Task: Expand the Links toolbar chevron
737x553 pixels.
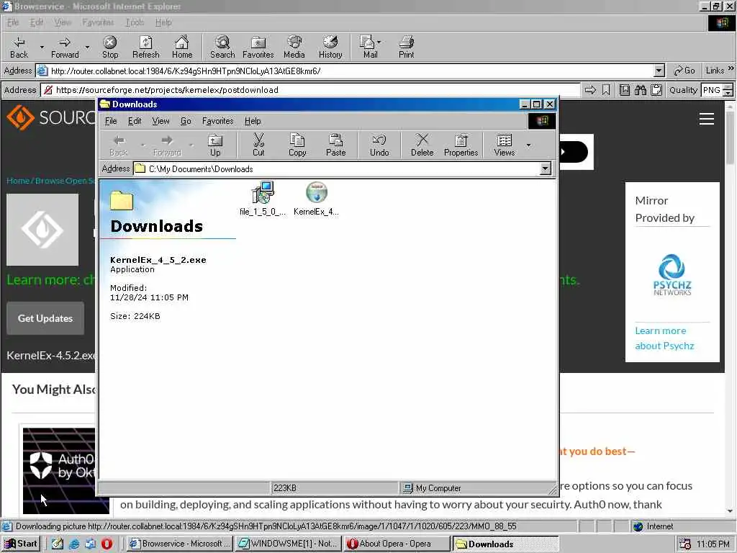Action: [731, 68]
